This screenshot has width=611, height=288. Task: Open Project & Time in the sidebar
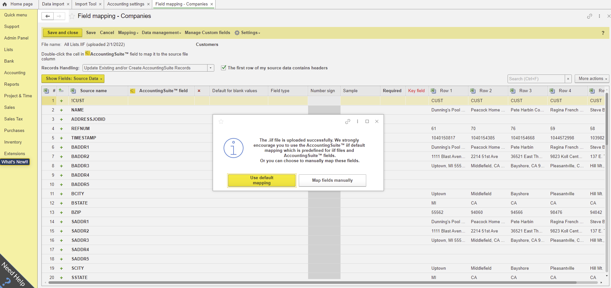[18, 96]
